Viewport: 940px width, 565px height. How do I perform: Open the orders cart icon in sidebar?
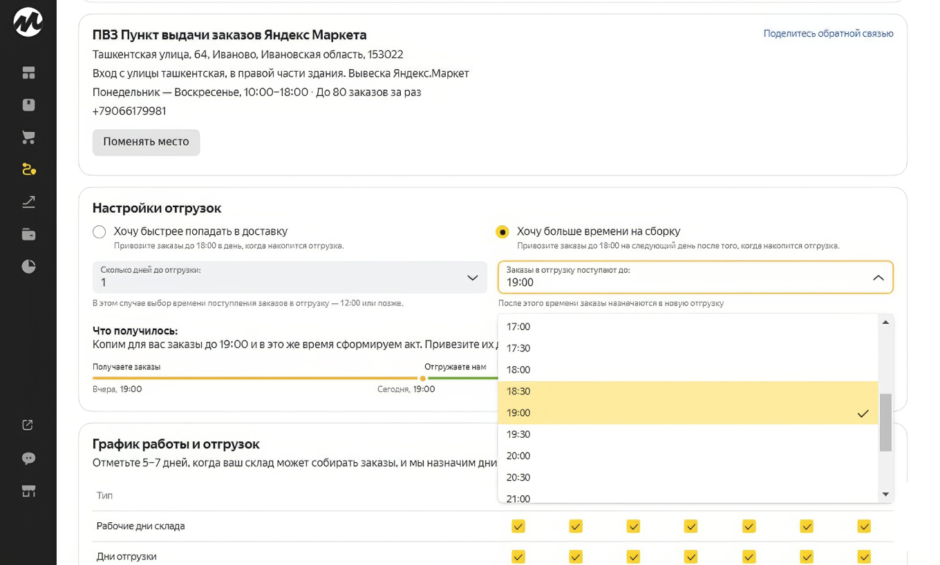coord(28,137)
